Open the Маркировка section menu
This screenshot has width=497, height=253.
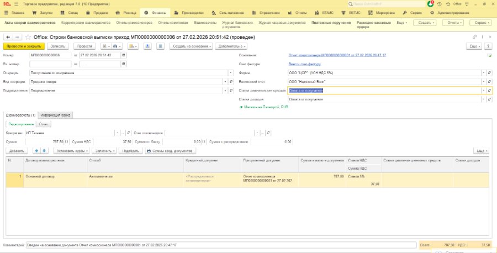click(382, 13)
